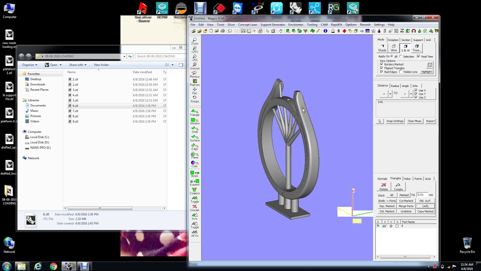Switch to the Holes tab
Screen dimensions: 481x271
(407, 179)
